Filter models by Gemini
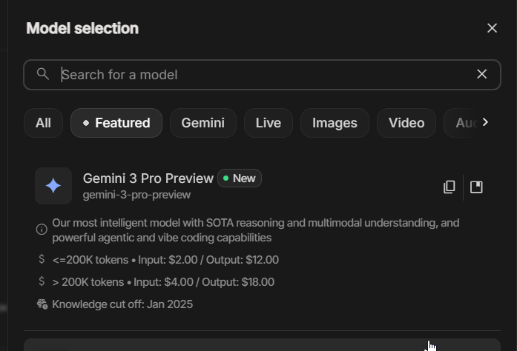The height and width of the screenshot is (351, 517). click(x=202, y=123)
